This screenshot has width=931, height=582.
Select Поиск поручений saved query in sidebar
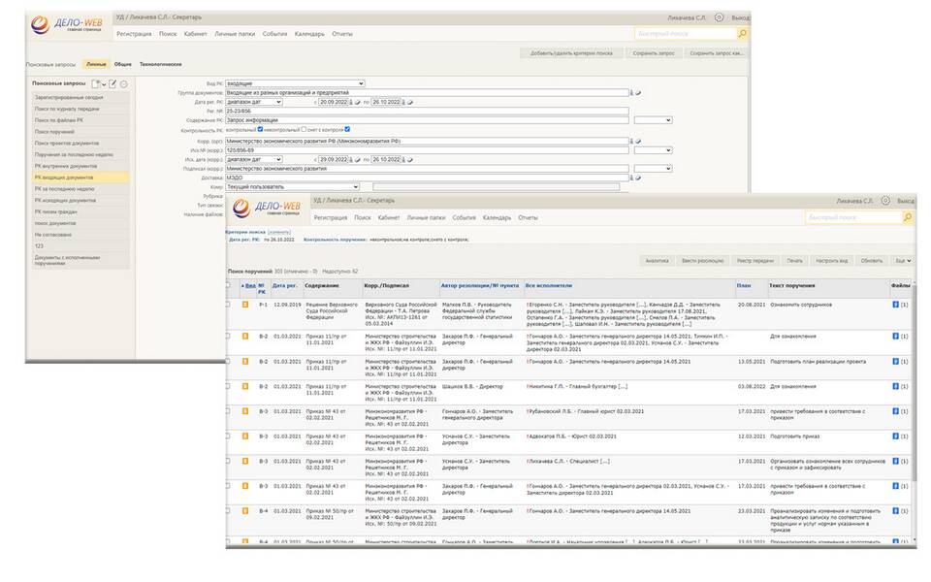(x=80, y=132)
